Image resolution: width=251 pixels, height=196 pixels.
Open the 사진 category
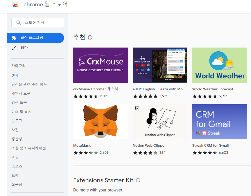click(15, 130)
